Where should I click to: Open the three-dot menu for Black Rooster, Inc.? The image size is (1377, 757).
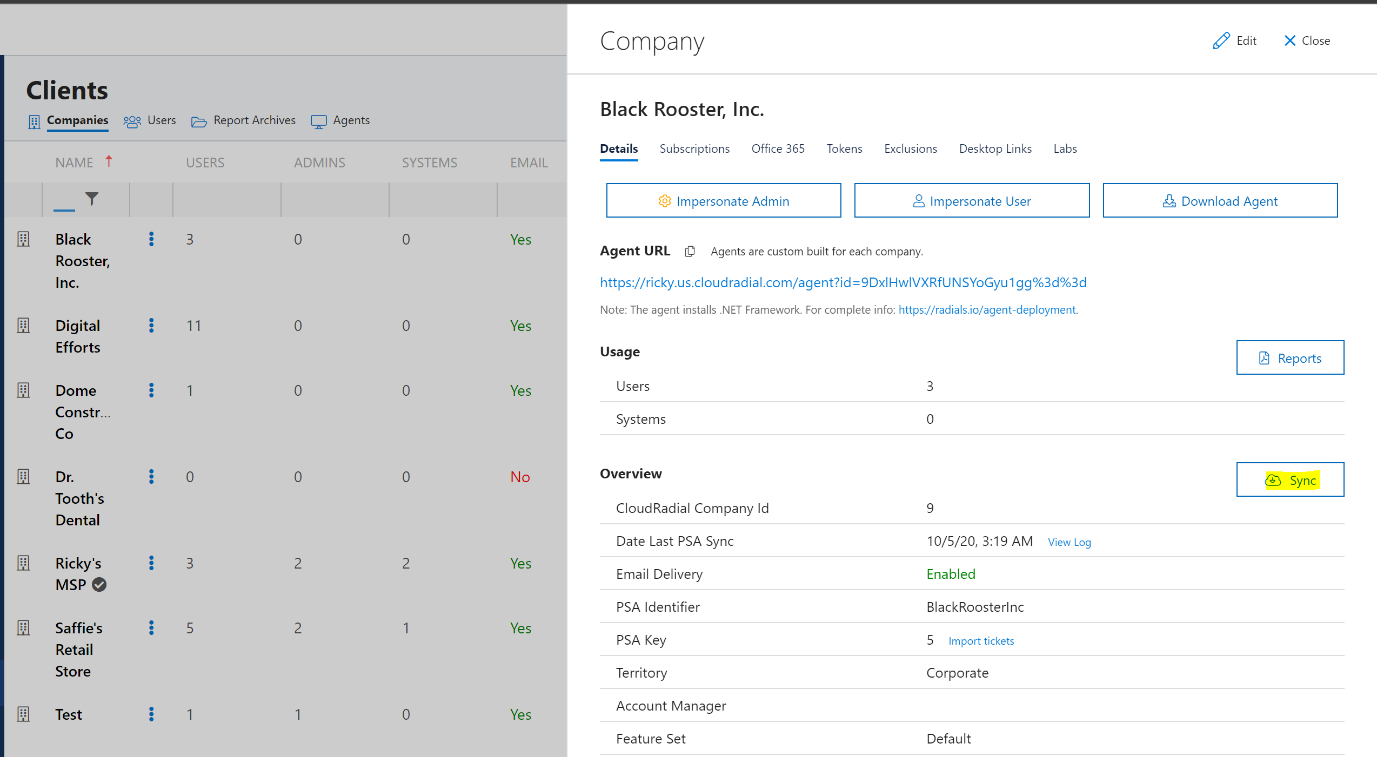click(151, 239)
